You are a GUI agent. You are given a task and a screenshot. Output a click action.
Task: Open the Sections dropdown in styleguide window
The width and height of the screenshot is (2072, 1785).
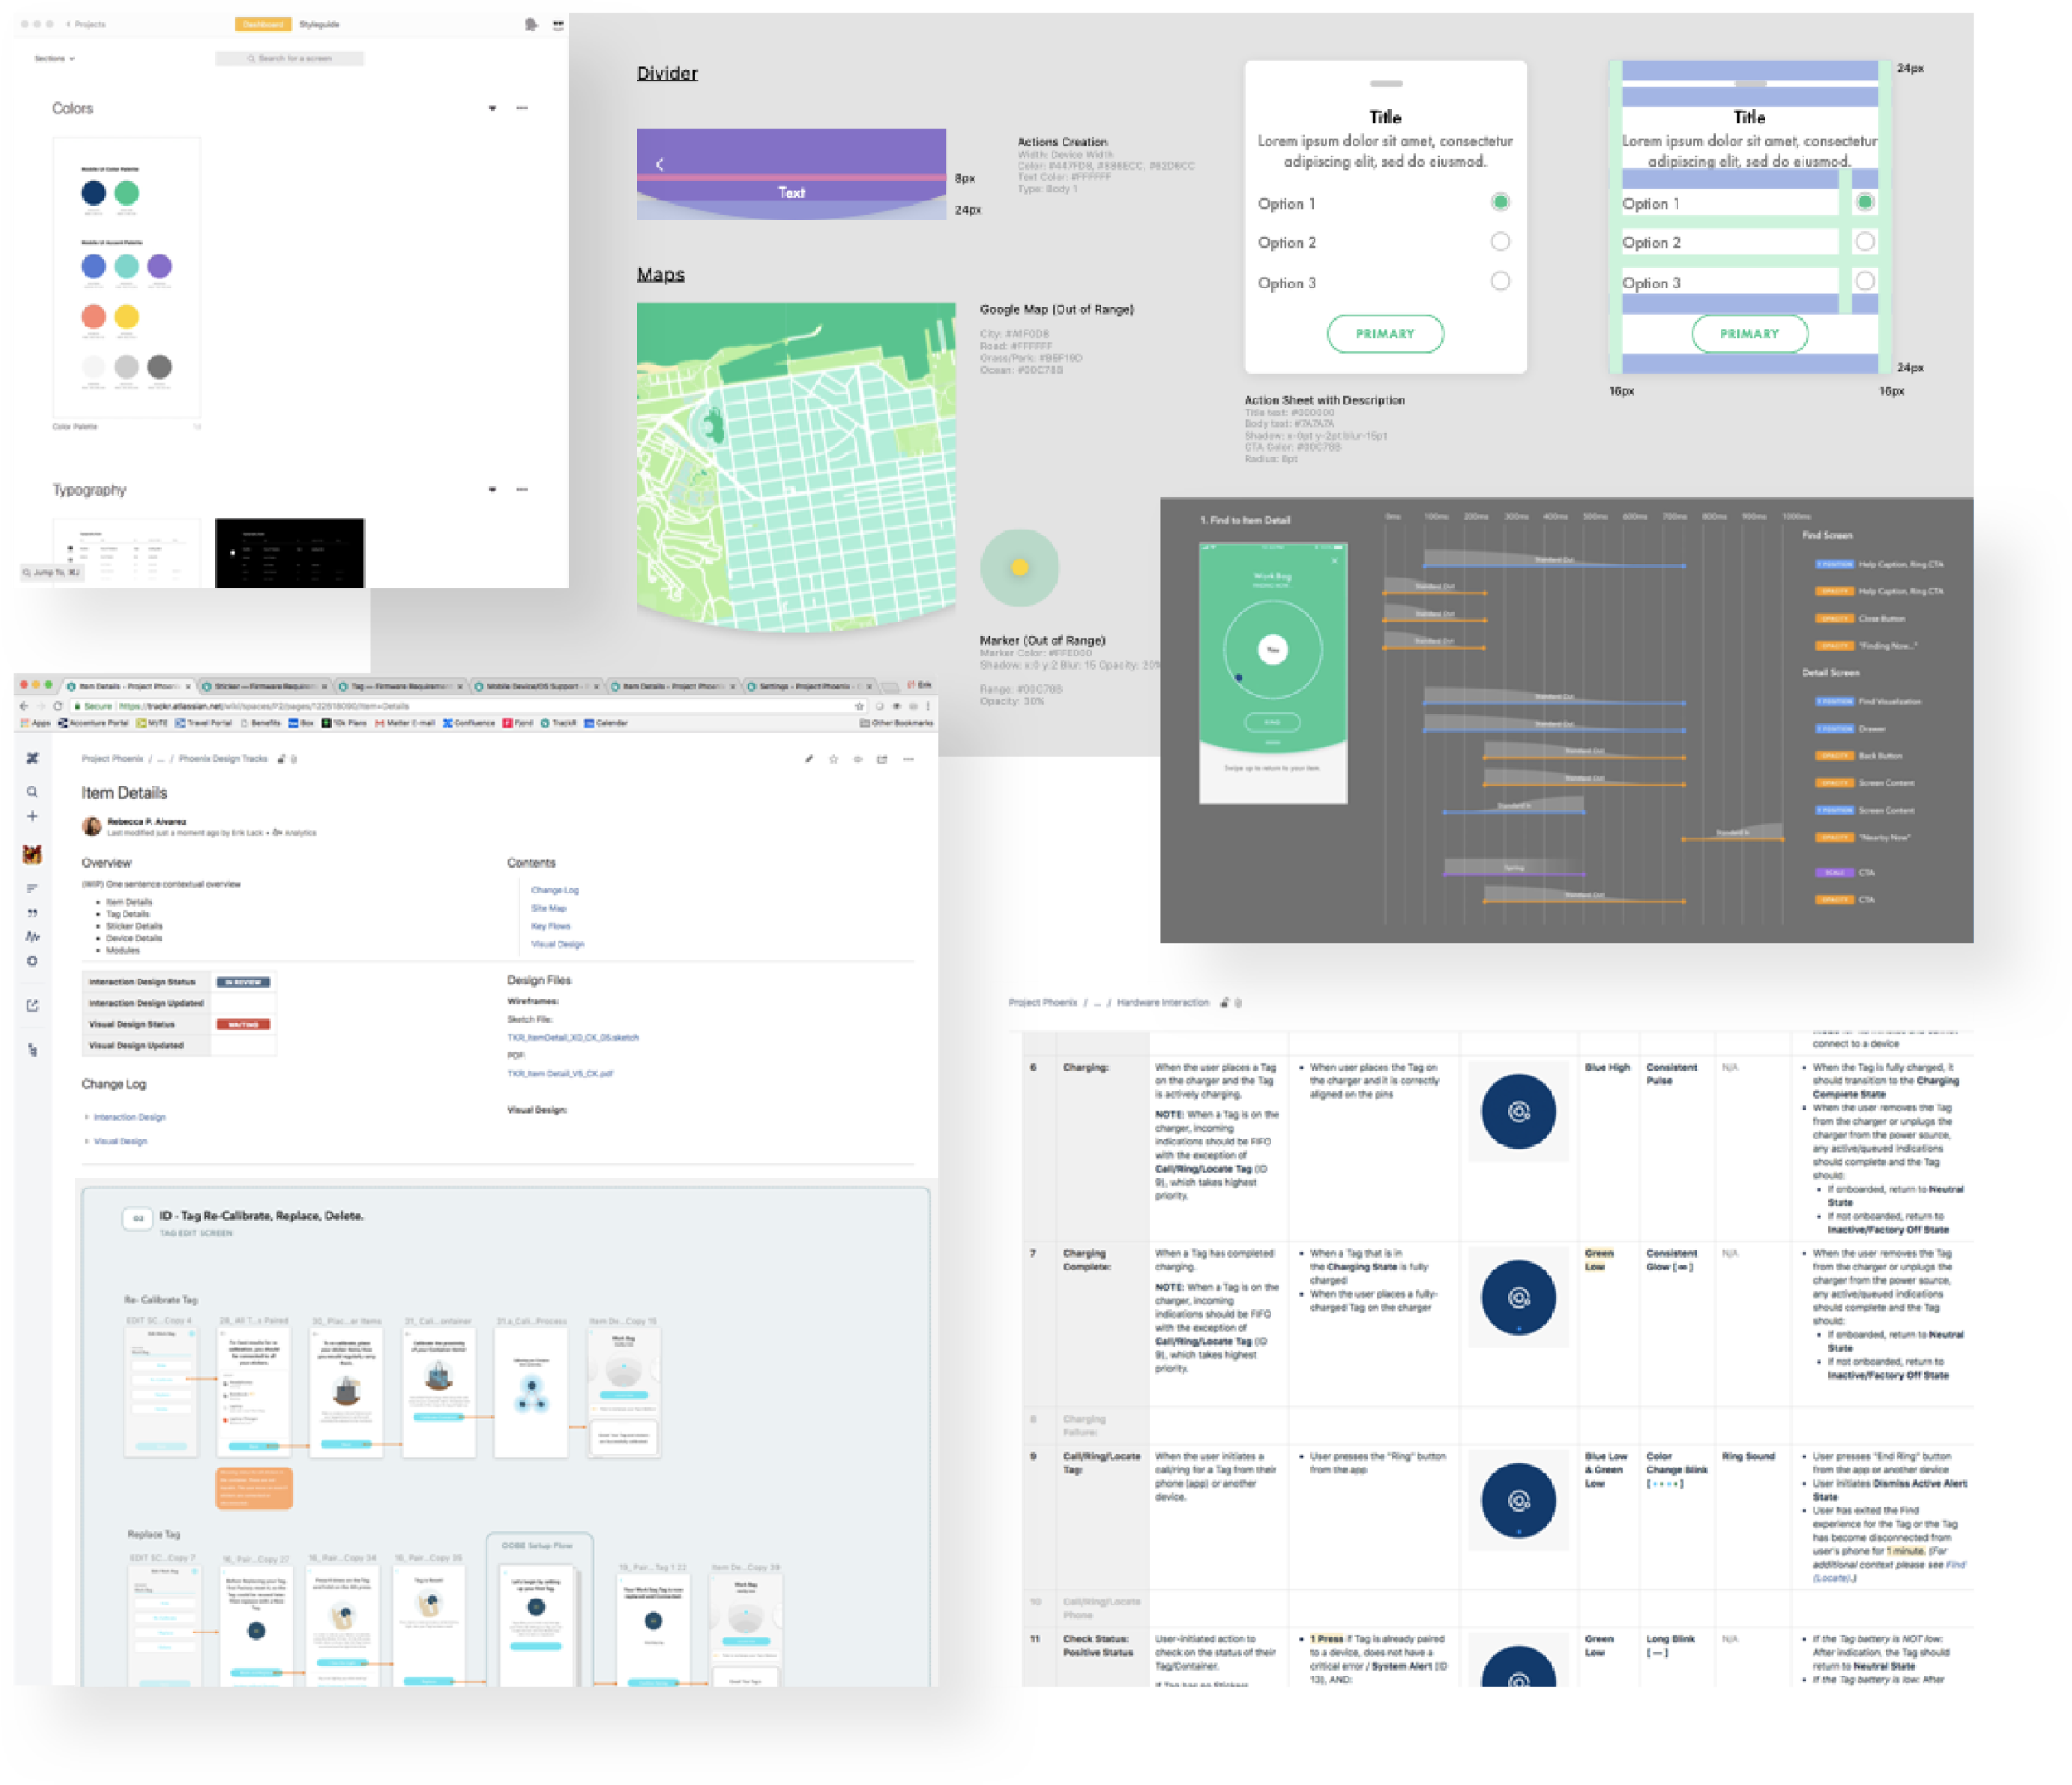click(x=54, y=59)
